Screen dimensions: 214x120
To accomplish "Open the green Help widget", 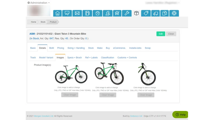I will 180,115.
